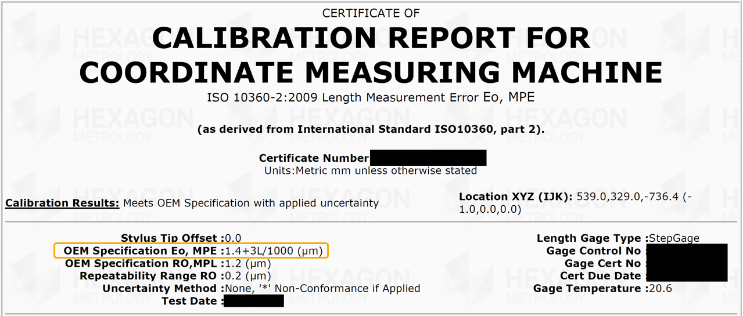Click the 'as derived from International Standard ISO10360' note
This screenshot has width=743, height=316.
[371, 129]
